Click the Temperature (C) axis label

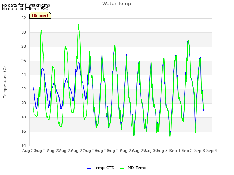tap(5, 82)
